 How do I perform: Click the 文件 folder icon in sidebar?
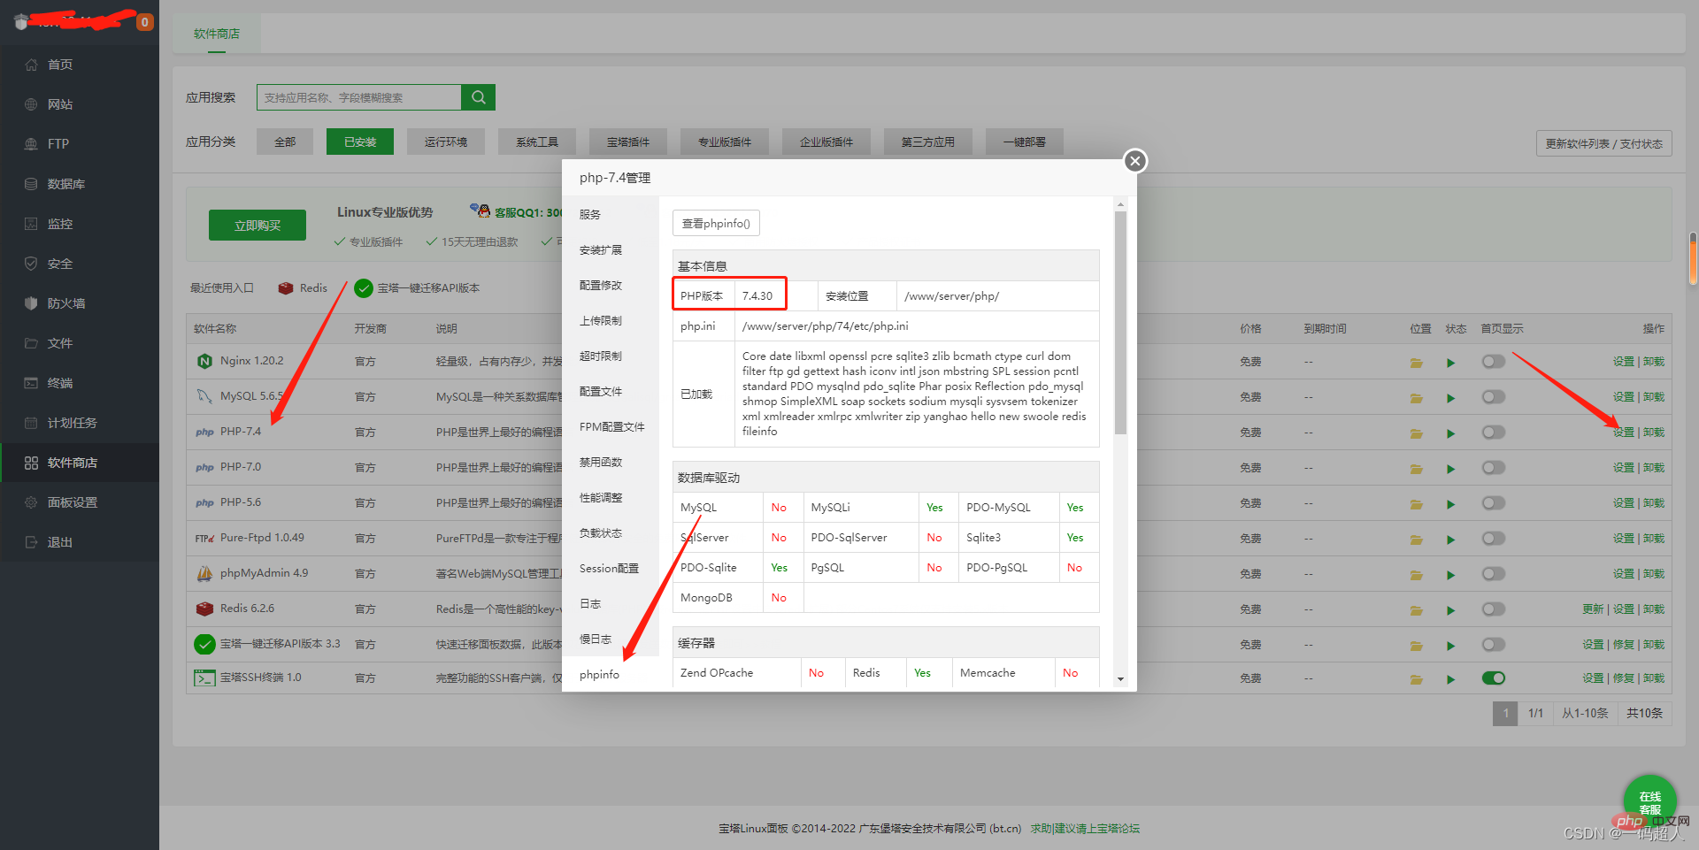pos(31,343)
